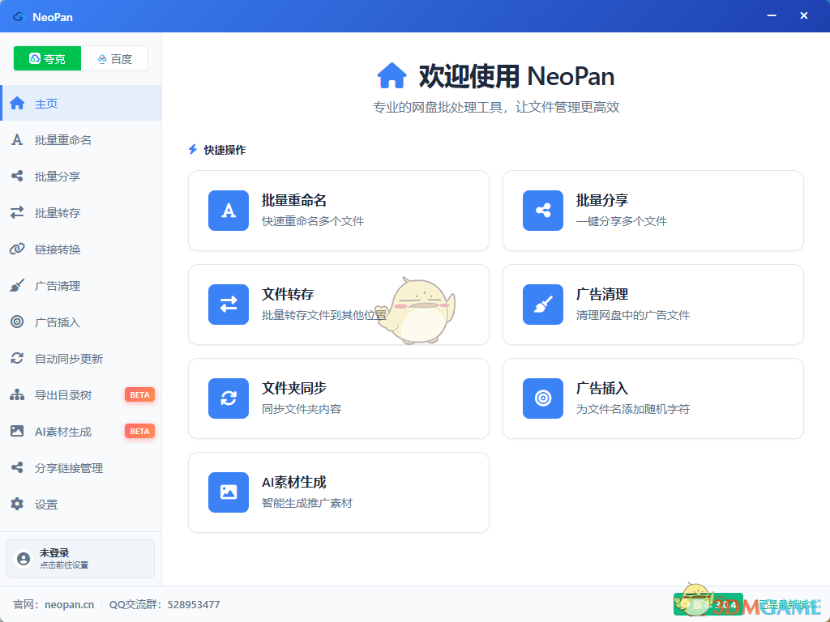Viewport: 830px width, 622px height.
Task: Open 分享链接管理 in the sidebar
Action: [x=69, y=468]
